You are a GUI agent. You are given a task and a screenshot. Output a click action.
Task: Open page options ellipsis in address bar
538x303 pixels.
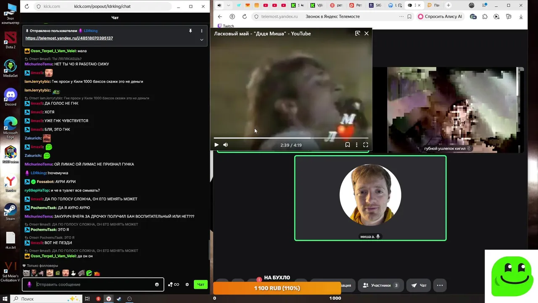coord(401,17)
